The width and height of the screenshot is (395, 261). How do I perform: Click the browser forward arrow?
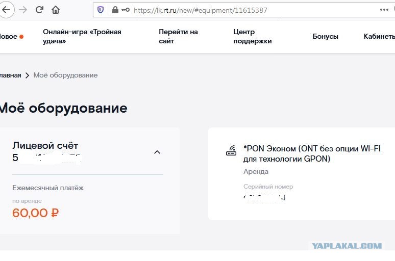[x=23, y=10]
